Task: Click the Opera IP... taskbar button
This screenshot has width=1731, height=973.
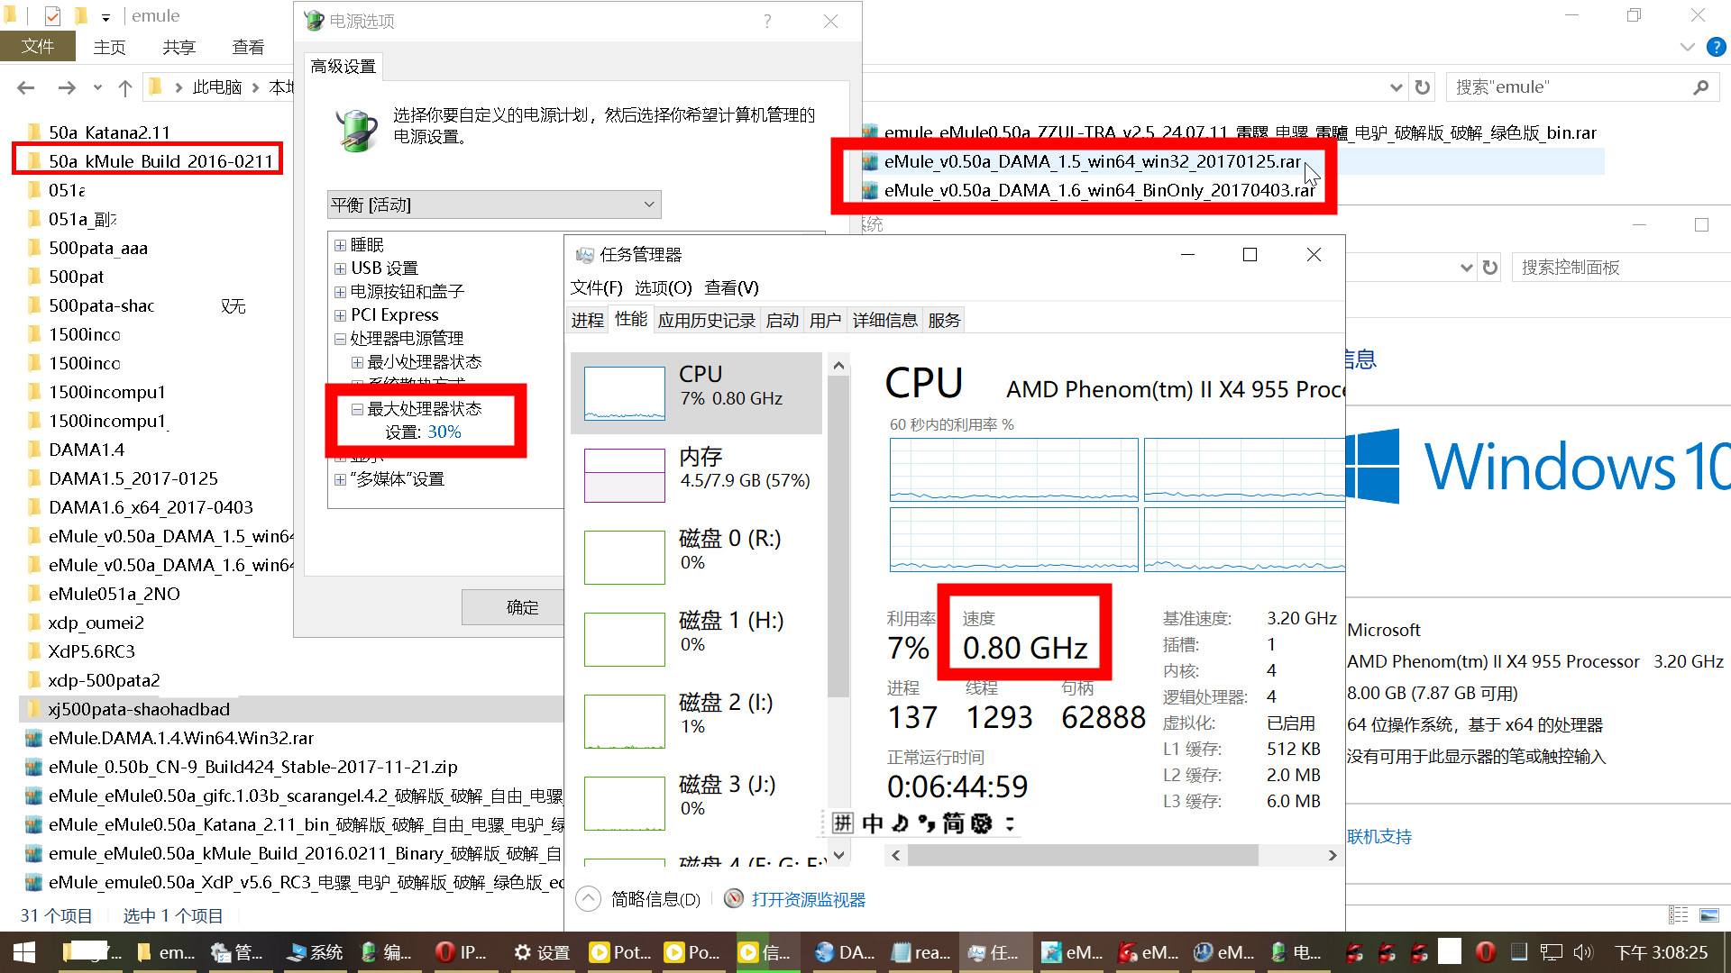Action: 462,952
